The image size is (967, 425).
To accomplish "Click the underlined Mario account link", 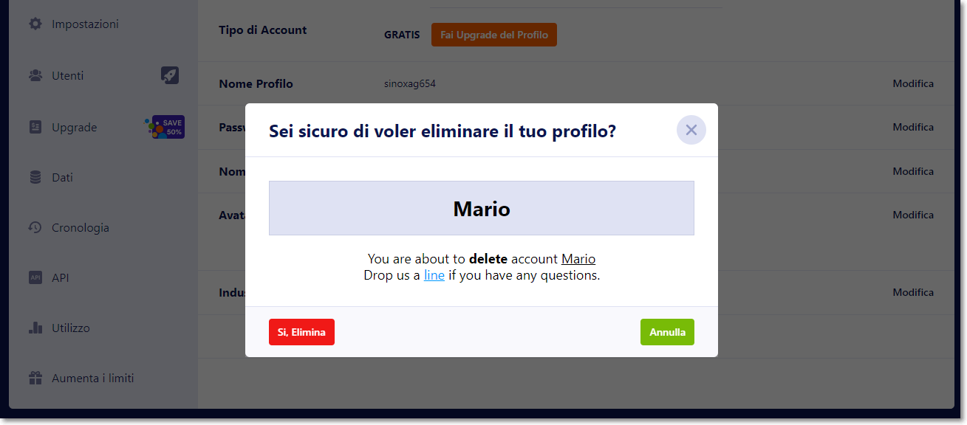I will [578, 259].
